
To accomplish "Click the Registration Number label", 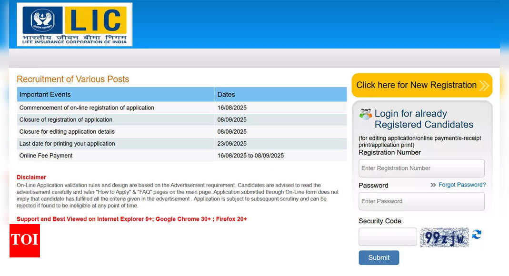I will click(x=389, y=152).
